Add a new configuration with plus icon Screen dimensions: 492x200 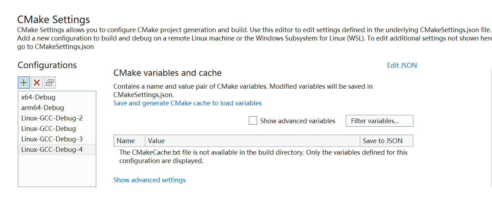24,83
